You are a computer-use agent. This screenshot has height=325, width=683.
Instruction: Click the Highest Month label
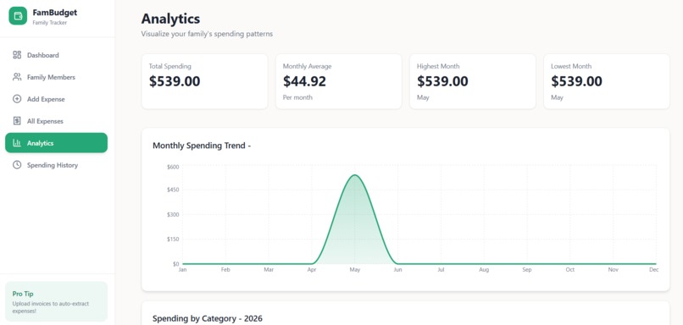(438, 66)
